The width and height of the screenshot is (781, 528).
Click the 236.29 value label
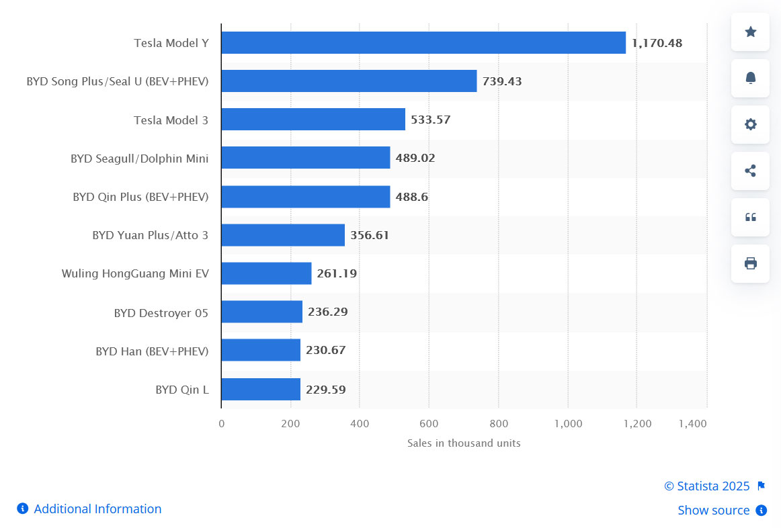pyautogui.click(x=328, y=312)
